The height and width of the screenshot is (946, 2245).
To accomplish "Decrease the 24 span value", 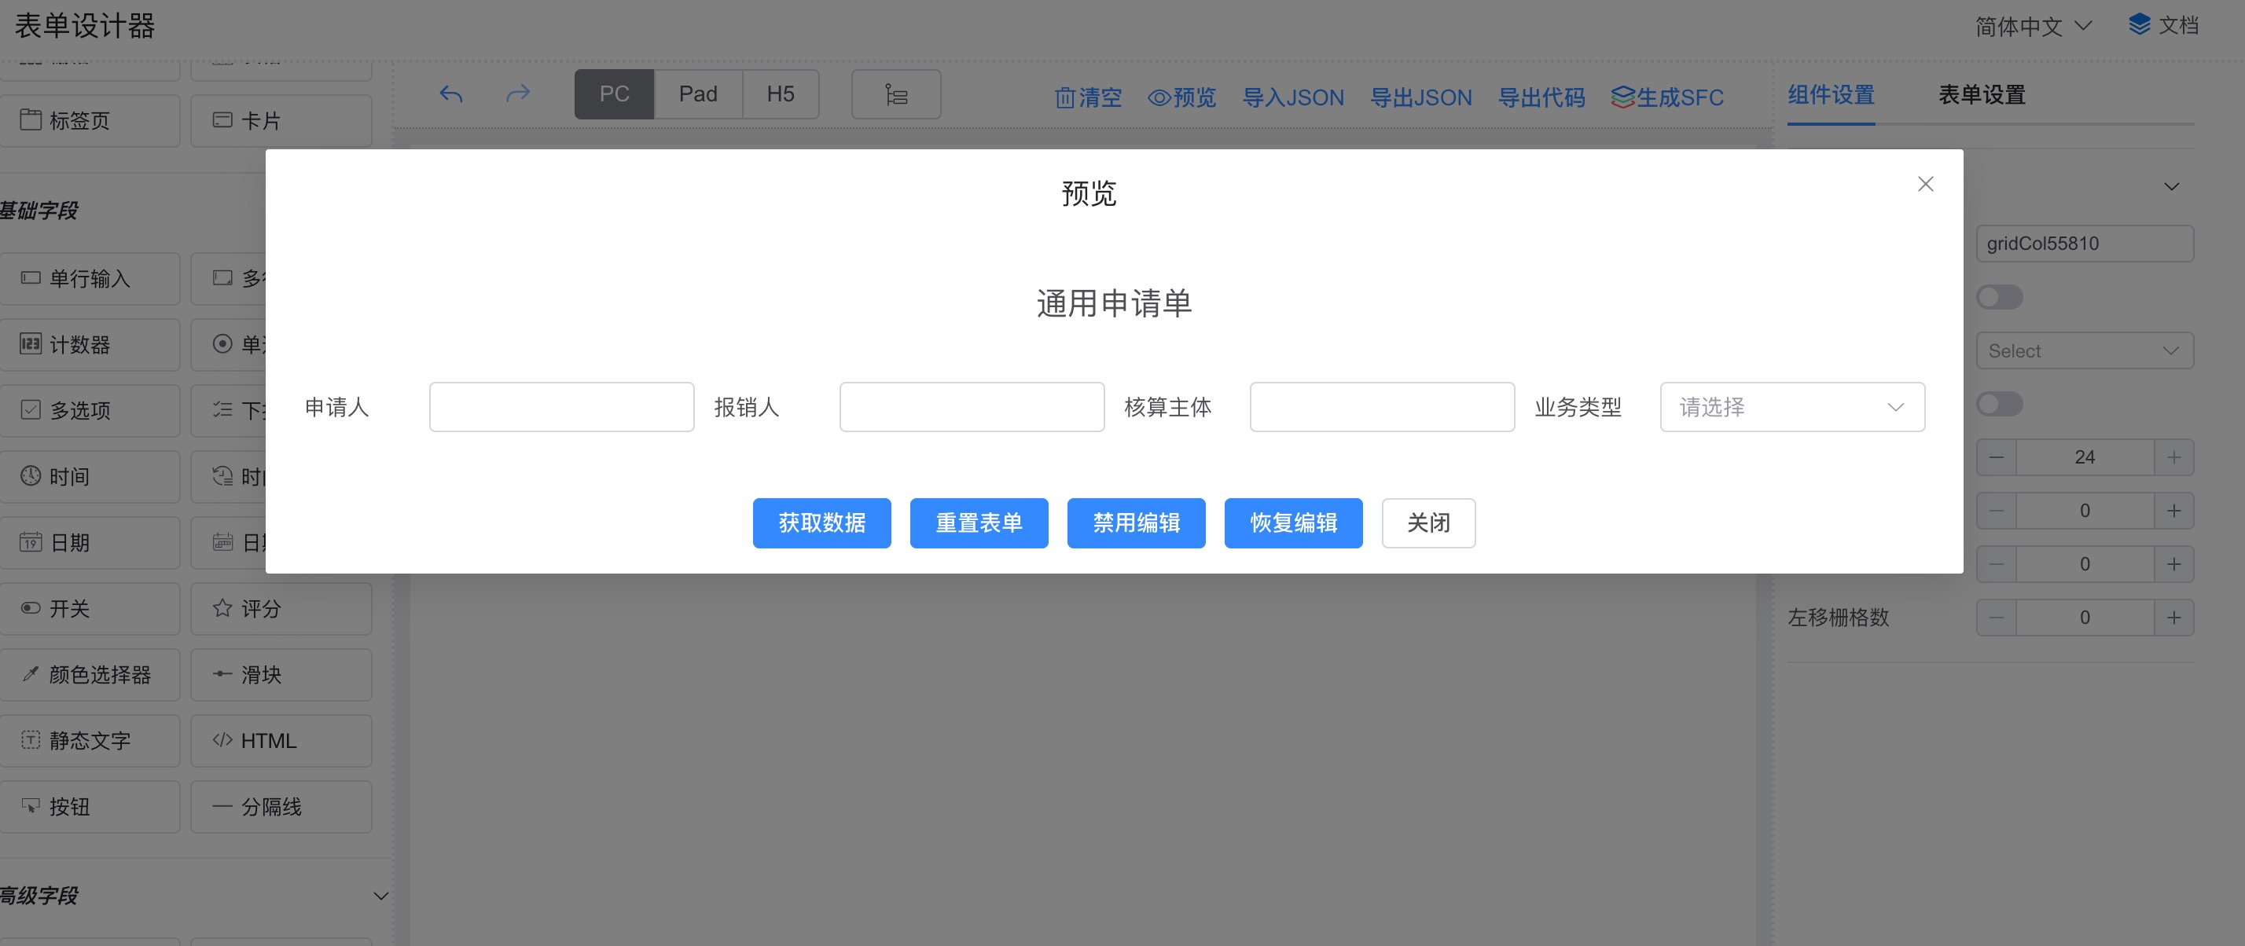I will 1997,457.
